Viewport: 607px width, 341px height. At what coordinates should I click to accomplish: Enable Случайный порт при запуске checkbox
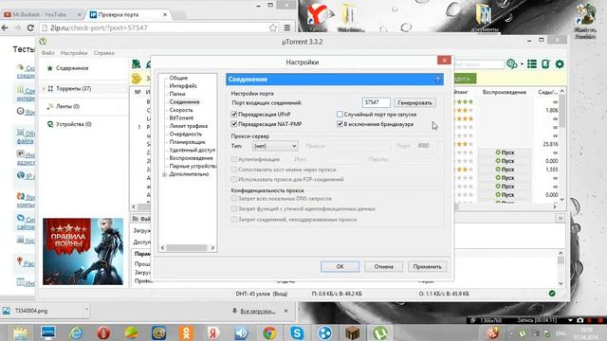[x=340, y=114]
